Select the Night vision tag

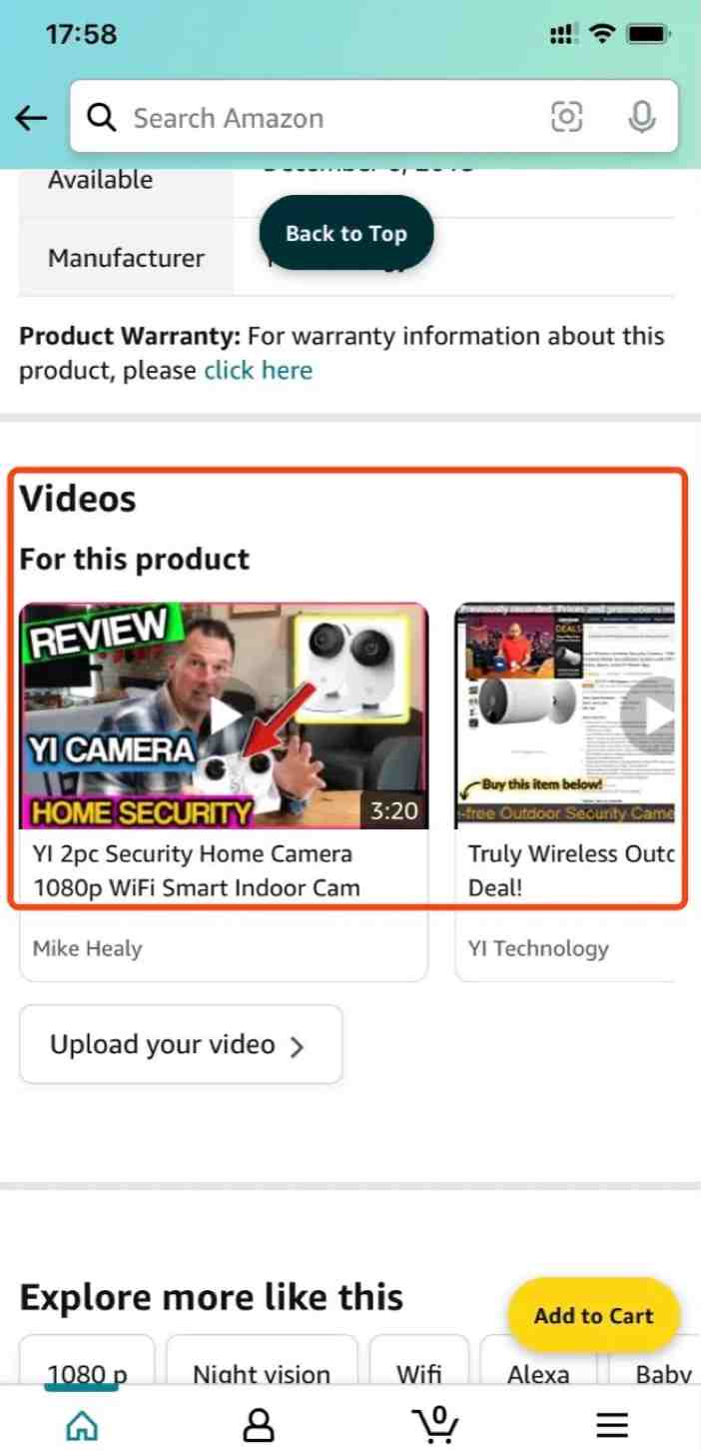pos(262,1371)
